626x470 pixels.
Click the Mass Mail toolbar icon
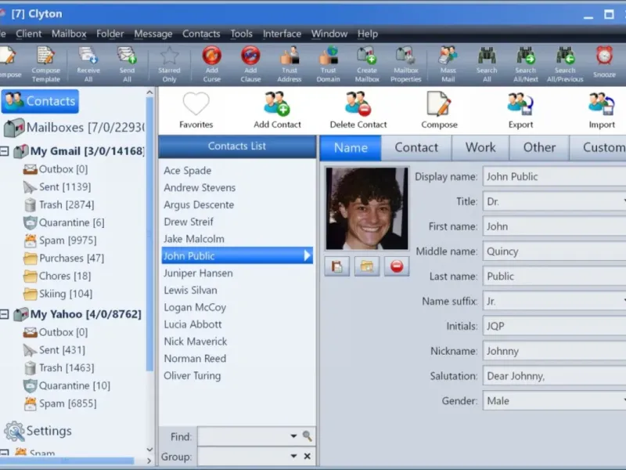pos(448,56)
